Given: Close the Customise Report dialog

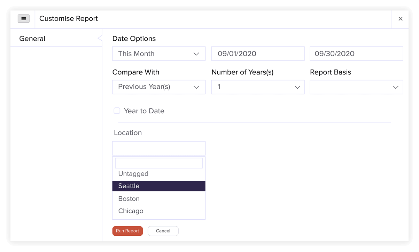Looking at the screenshot, I should [400, 19].
